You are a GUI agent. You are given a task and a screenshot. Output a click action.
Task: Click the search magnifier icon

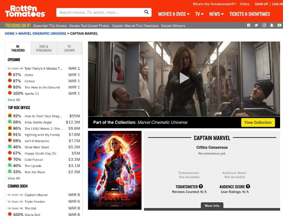[x=146, y=12]
